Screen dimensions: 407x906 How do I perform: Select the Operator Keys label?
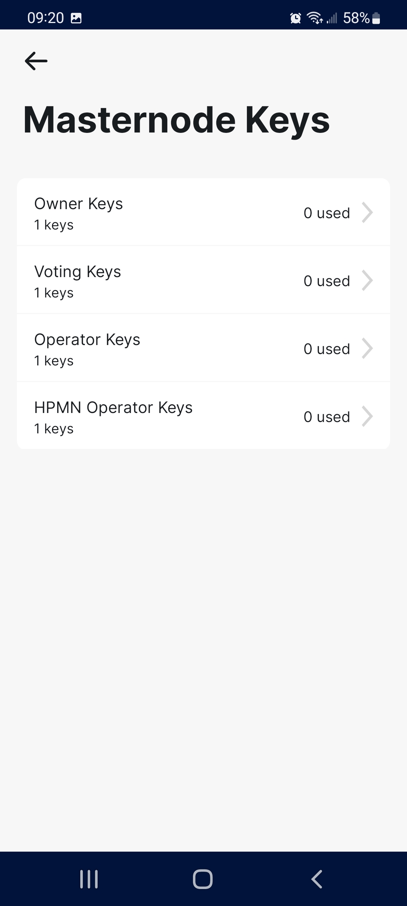[x=87, y=340]
